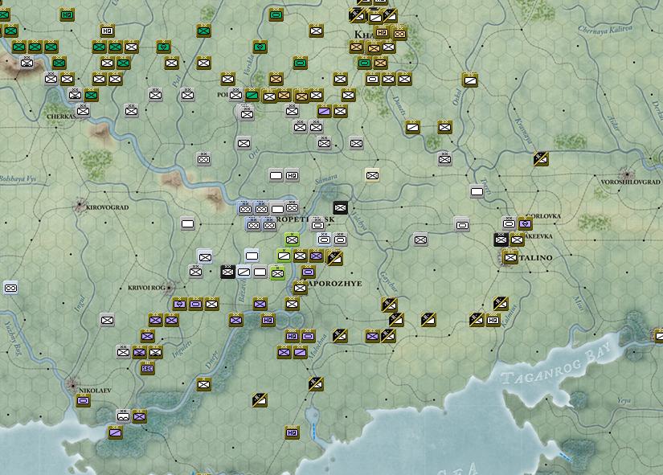Screen dimensions: 663x475
Task: Click the Kirovograd city marker
Action: (80, 206)
